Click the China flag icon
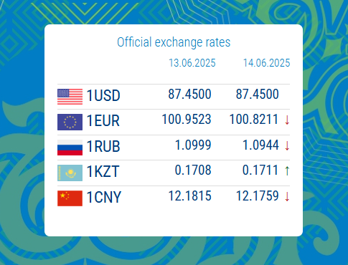Screen dimensions: 348x265 click(70, 198)
